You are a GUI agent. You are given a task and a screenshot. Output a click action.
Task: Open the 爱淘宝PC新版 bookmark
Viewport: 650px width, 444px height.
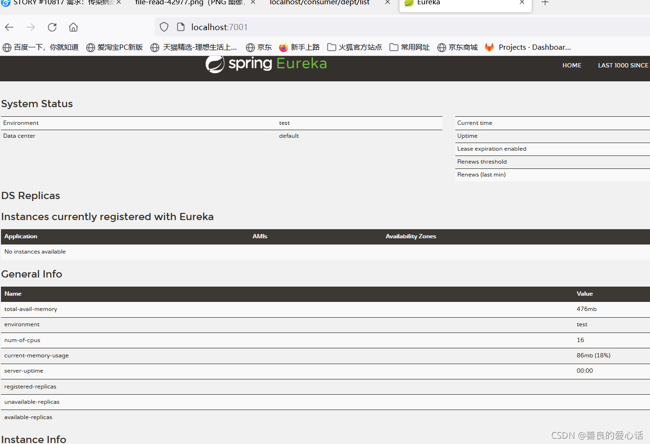tap(115, 47)
